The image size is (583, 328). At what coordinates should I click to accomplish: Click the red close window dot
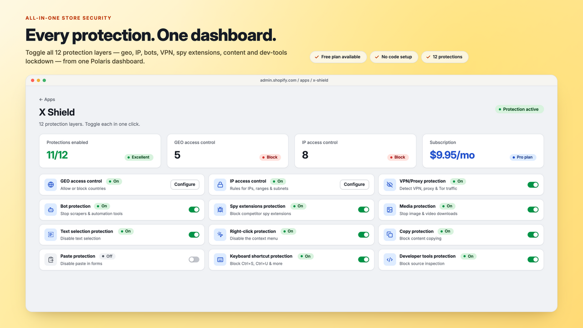tap(33, 80)
